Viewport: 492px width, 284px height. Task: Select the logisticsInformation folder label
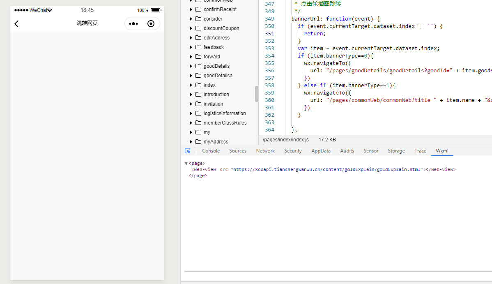pos(225,113)
